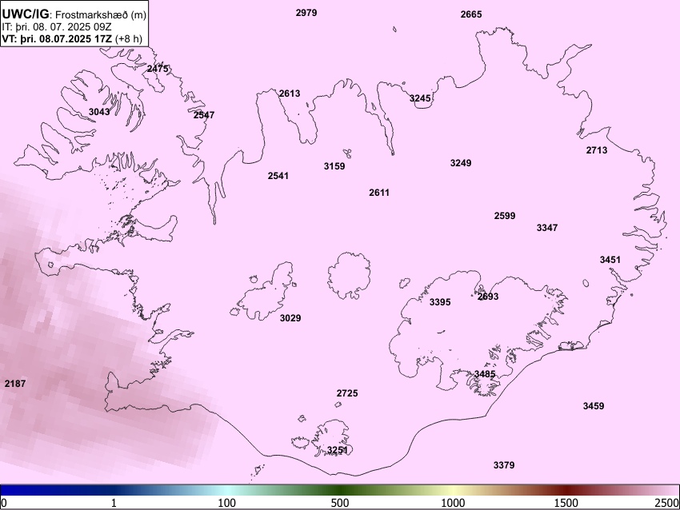680x510 pixels.
Task: Click the value 2693 on the map
Action: (488, 297)
